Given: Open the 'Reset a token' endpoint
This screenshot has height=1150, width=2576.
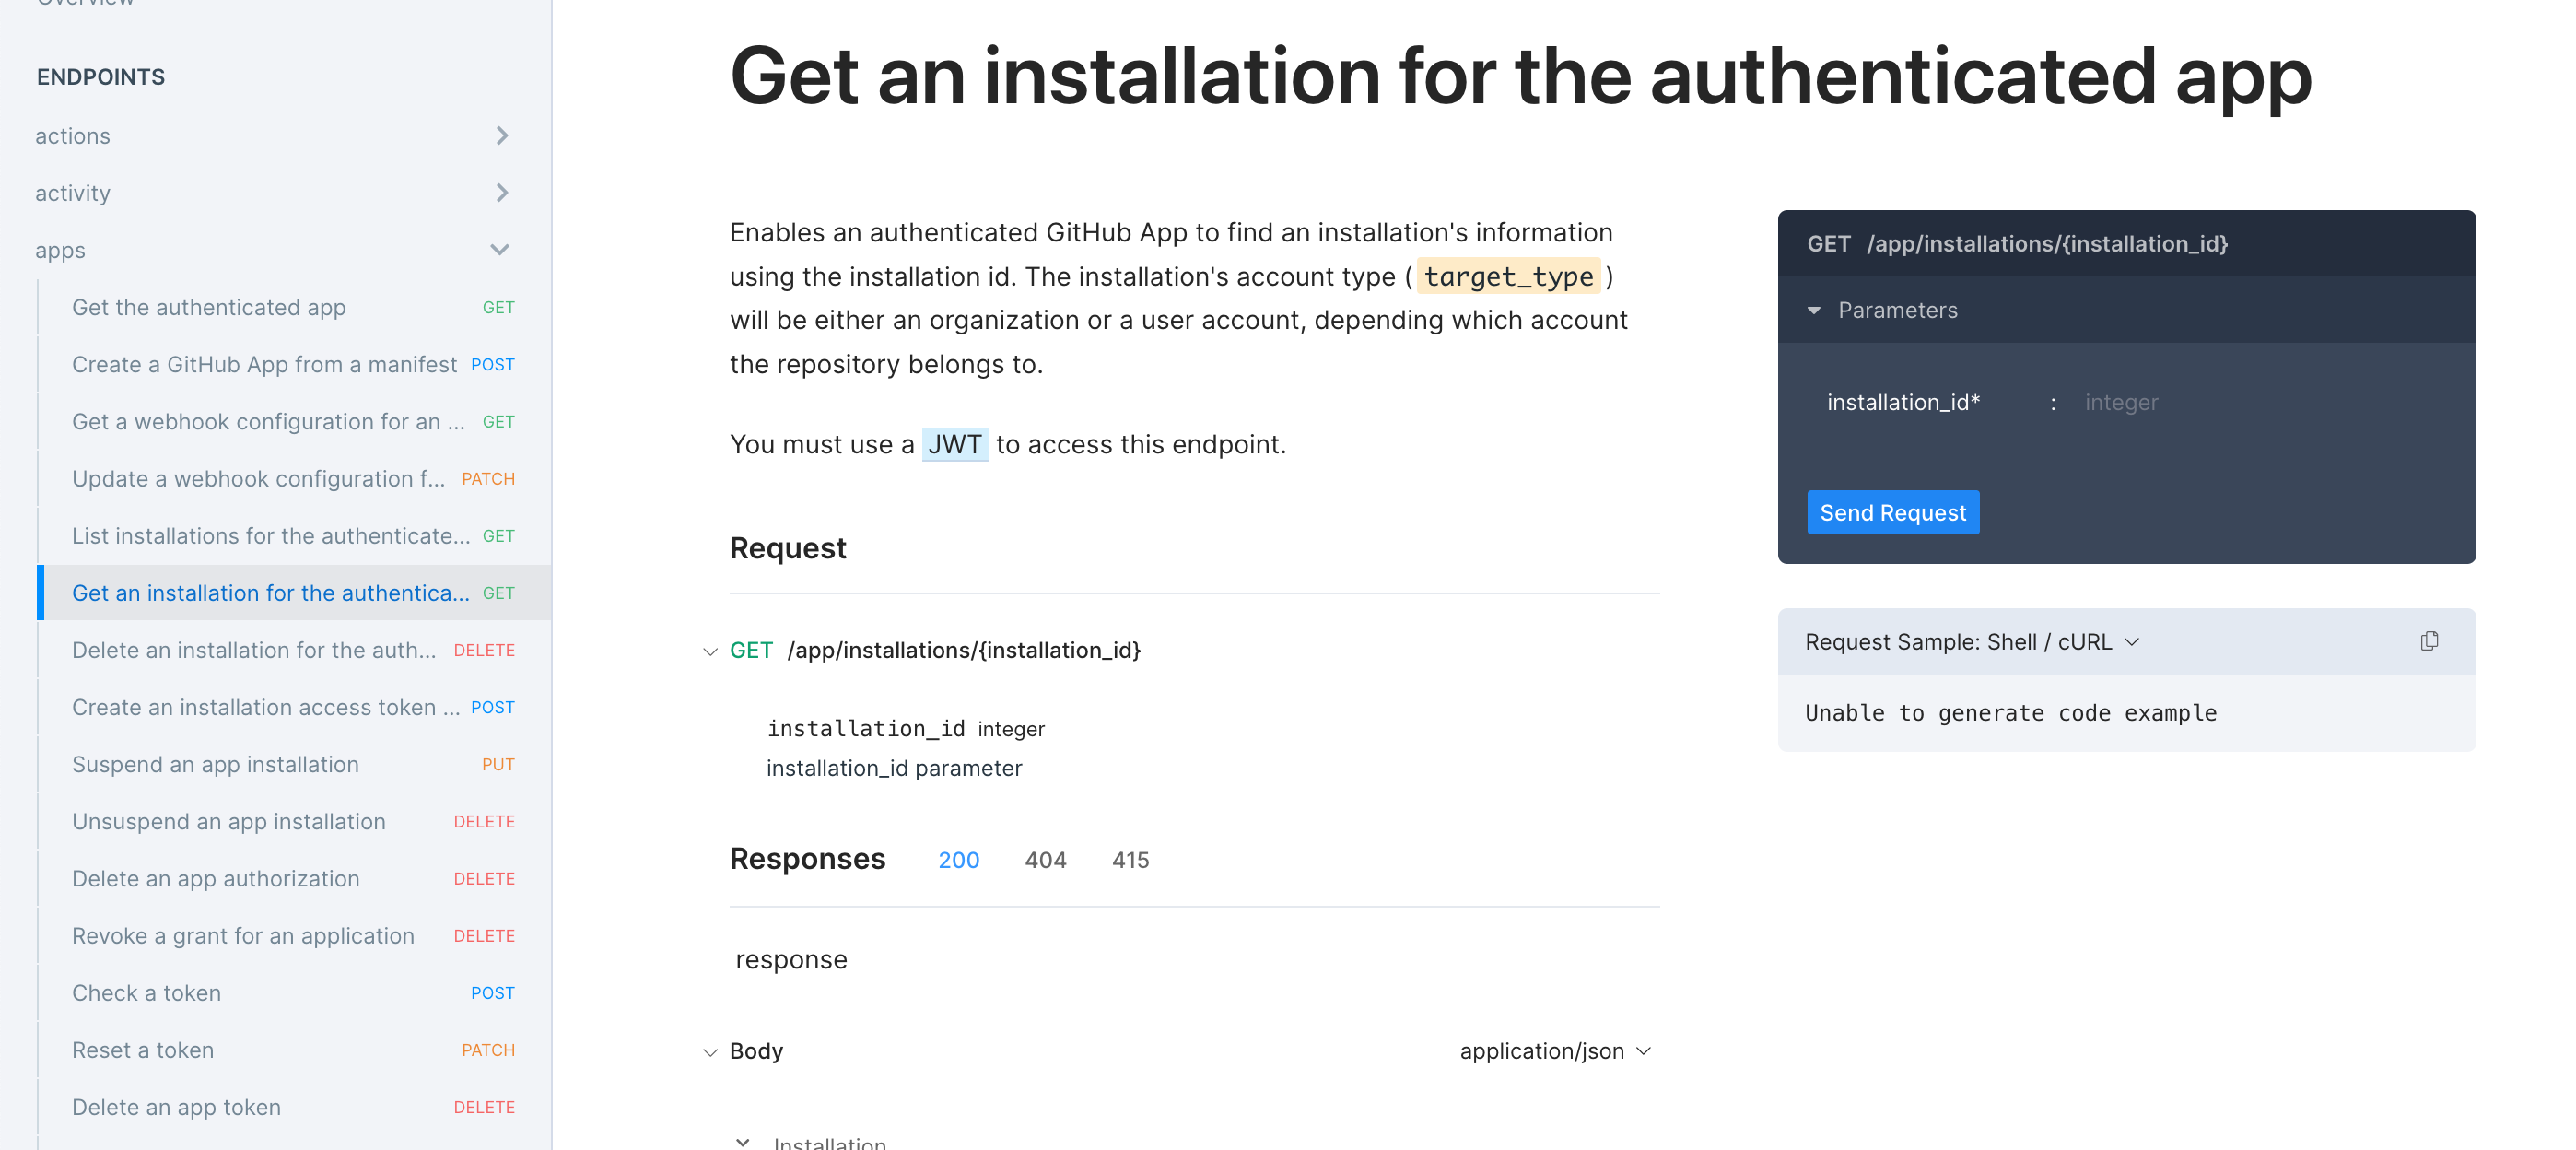Looking at the screenshot, I should [142, 1050].
